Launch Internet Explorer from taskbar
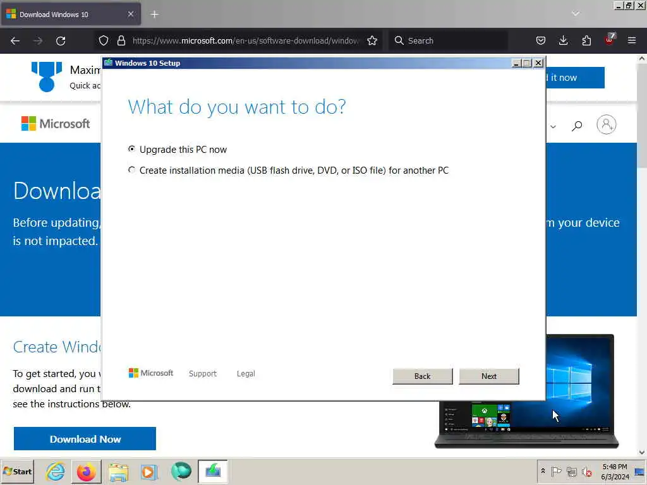The height and width of the screenshot is (485, 647). [x=56, y=471]
